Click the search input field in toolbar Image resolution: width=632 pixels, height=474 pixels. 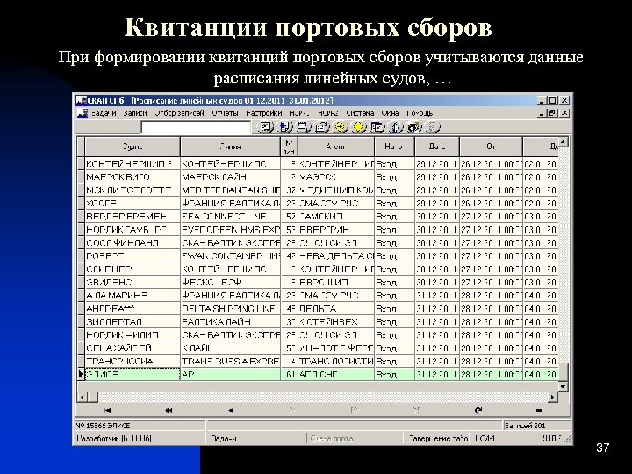196,127
